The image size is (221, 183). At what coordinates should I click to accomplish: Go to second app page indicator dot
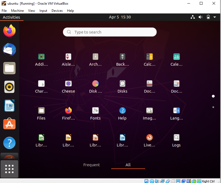click(213, 107)
